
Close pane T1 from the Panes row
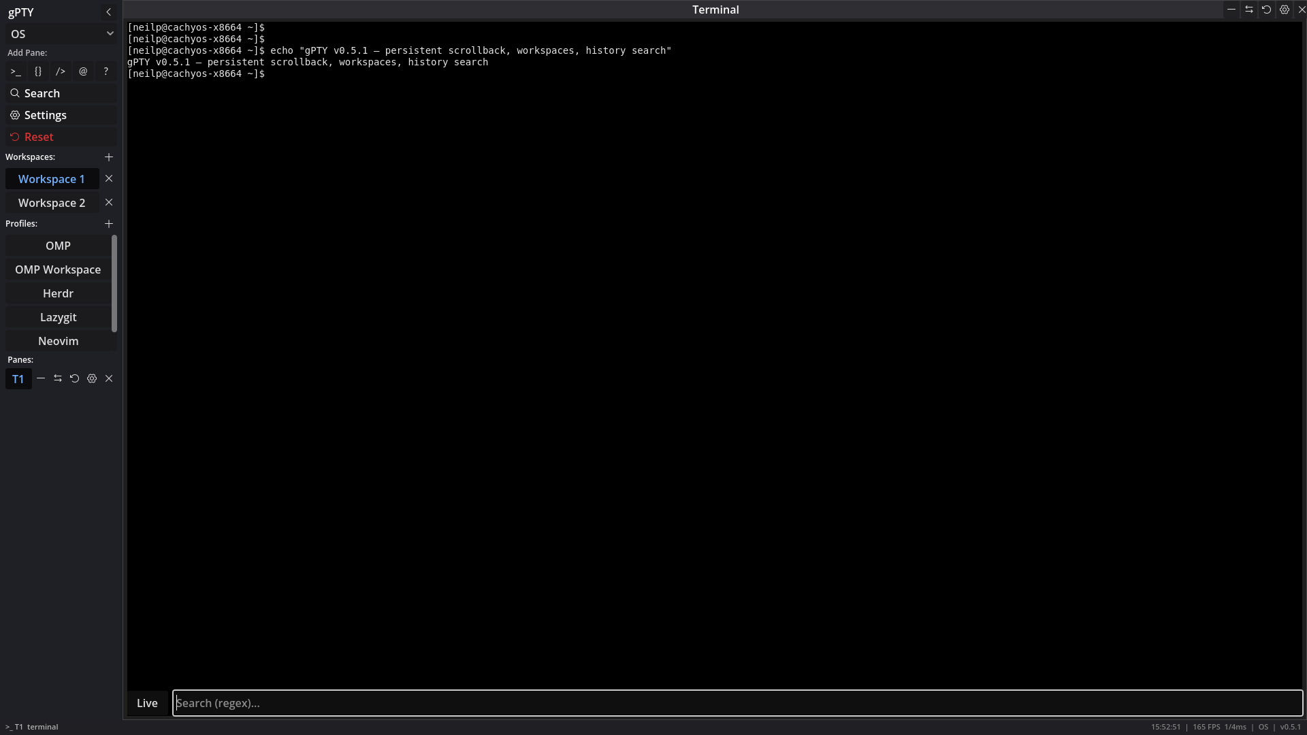tap(109, 378)
